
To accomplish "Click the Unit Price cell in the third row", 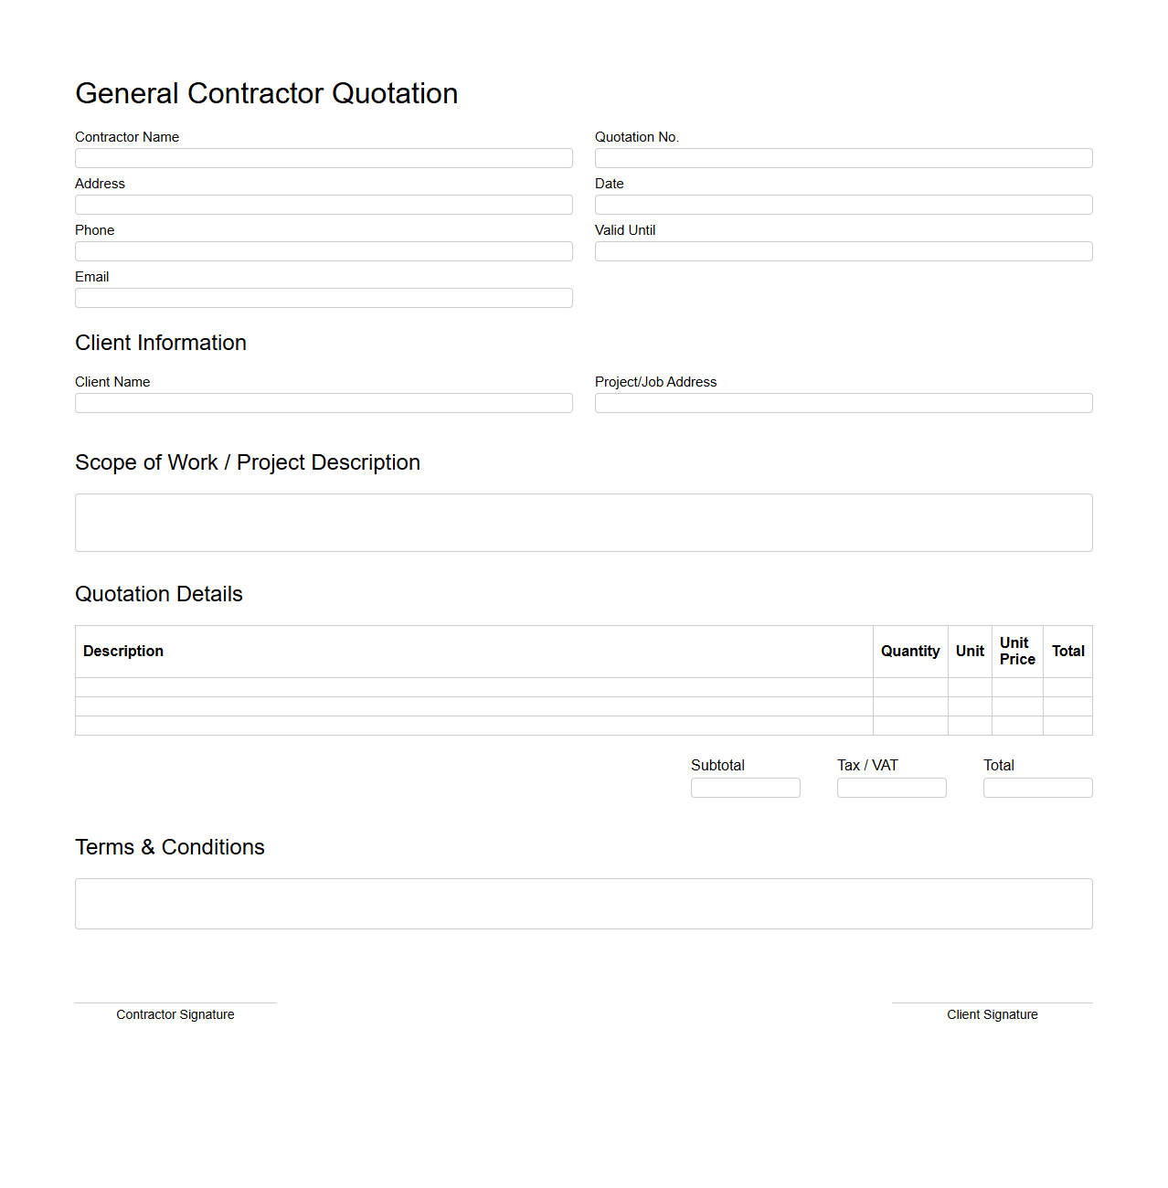I will (1017, 725).
